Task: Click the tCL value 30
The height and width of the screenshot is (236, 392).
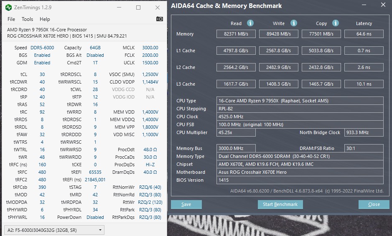Action: point(42,74)
